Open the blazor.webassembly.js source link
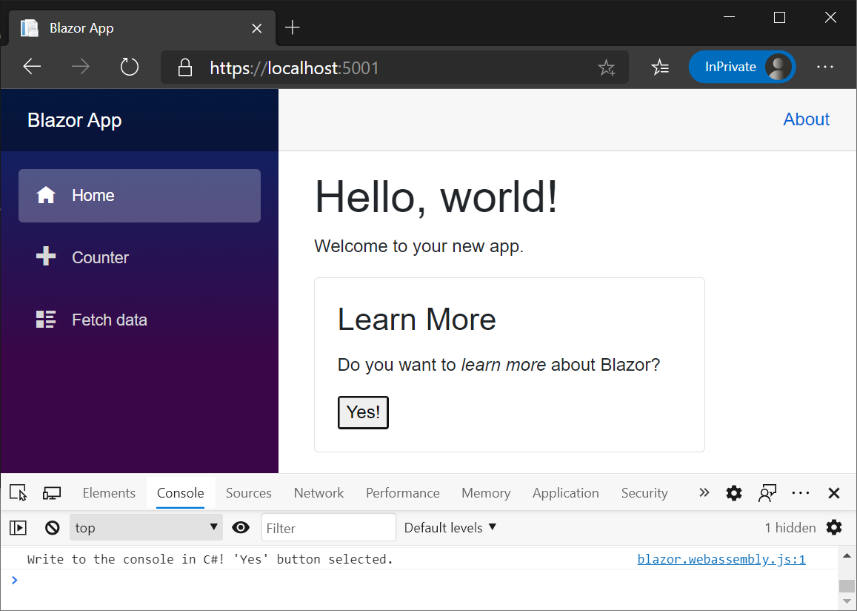The width and height of the screenshot is (857, 611). tap(721, 559)
